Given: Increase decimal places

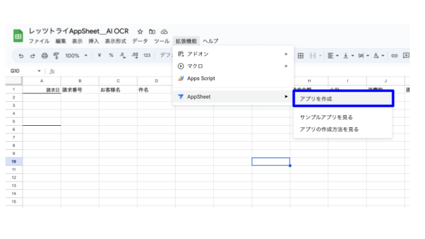Looking at the screenshot, I should [135, 55].
